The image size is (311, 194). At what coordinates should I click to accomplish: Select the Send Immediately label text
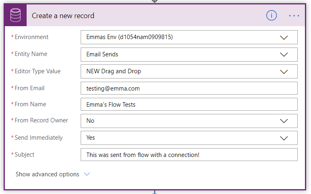pos(38,138)
